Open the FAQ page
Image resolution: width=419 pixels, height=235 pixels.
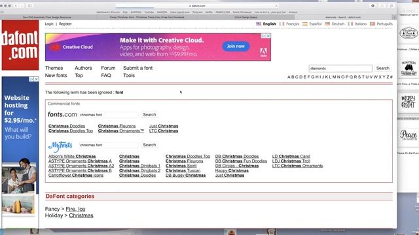click(106, 76)
